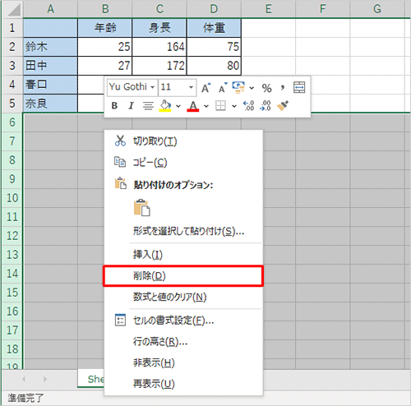Select column D header
The image size is (411, 406).
pyautogui.click(x=214, y=9)
